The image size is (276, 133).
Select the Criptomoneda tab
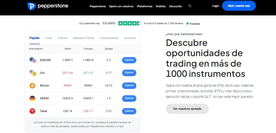point(109,38)
